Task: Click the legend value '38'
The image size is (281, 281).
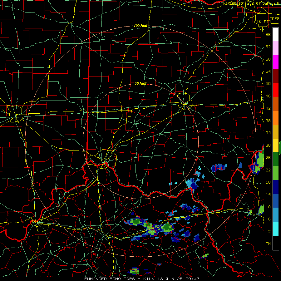Action: click(268, 121)
